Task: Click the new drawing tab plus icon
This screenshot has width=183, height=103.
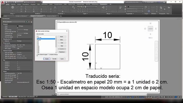Action: click(61, 16)
